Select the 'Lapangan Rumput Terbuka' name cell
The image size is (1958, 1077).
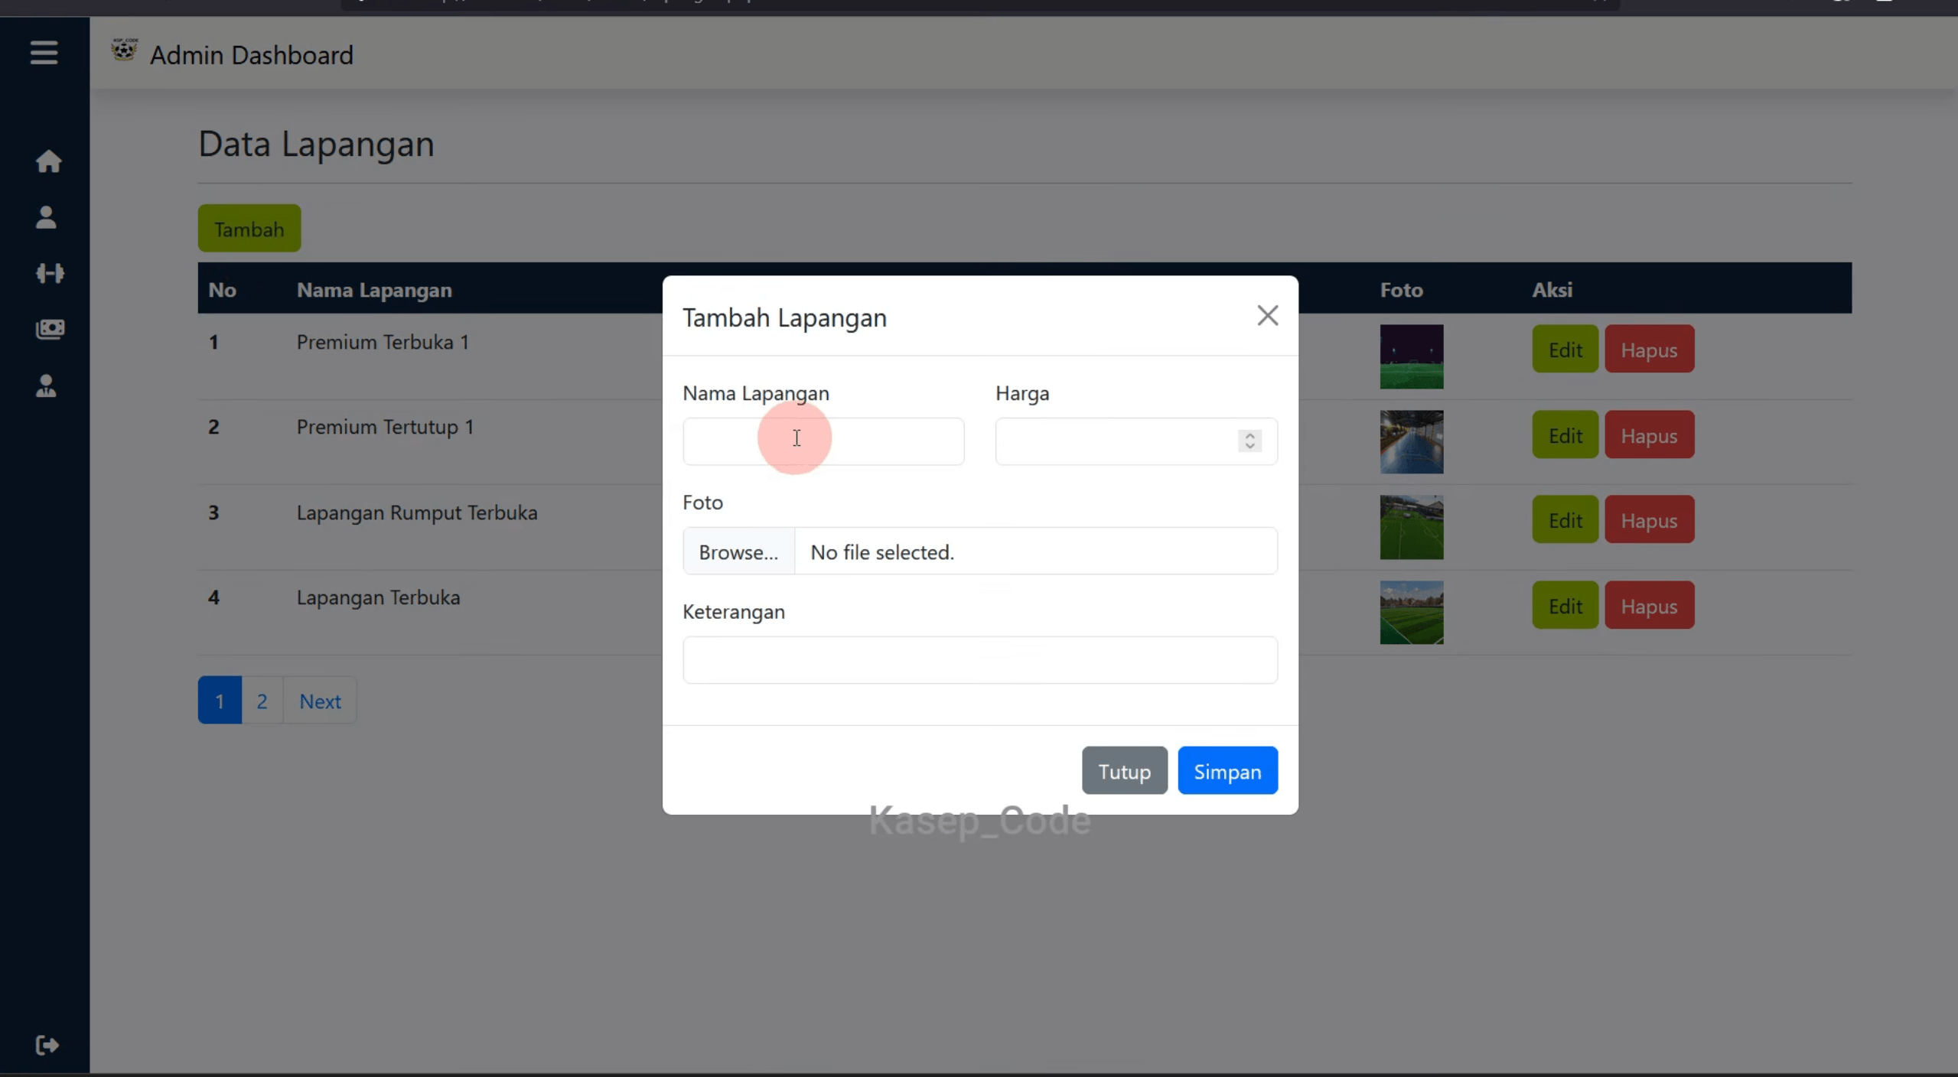pyautogui.click(x=417, y=512)
